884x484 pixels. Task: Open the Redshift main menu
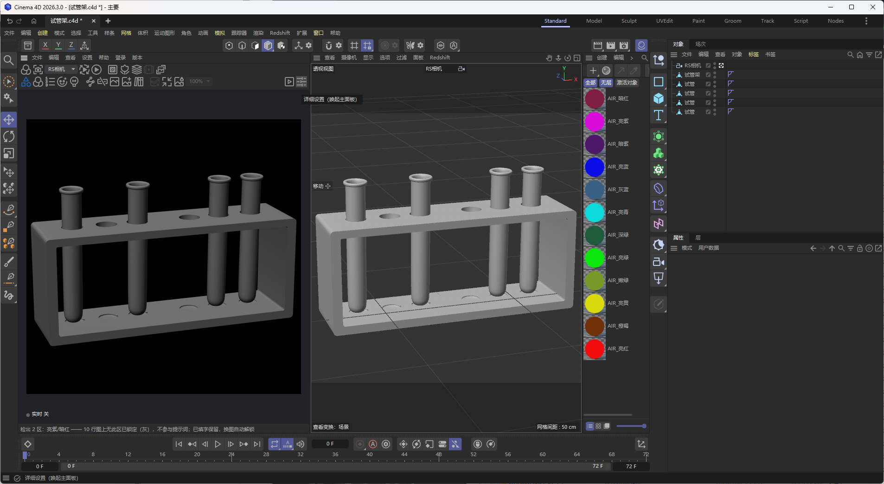click(x=280, y=33)
